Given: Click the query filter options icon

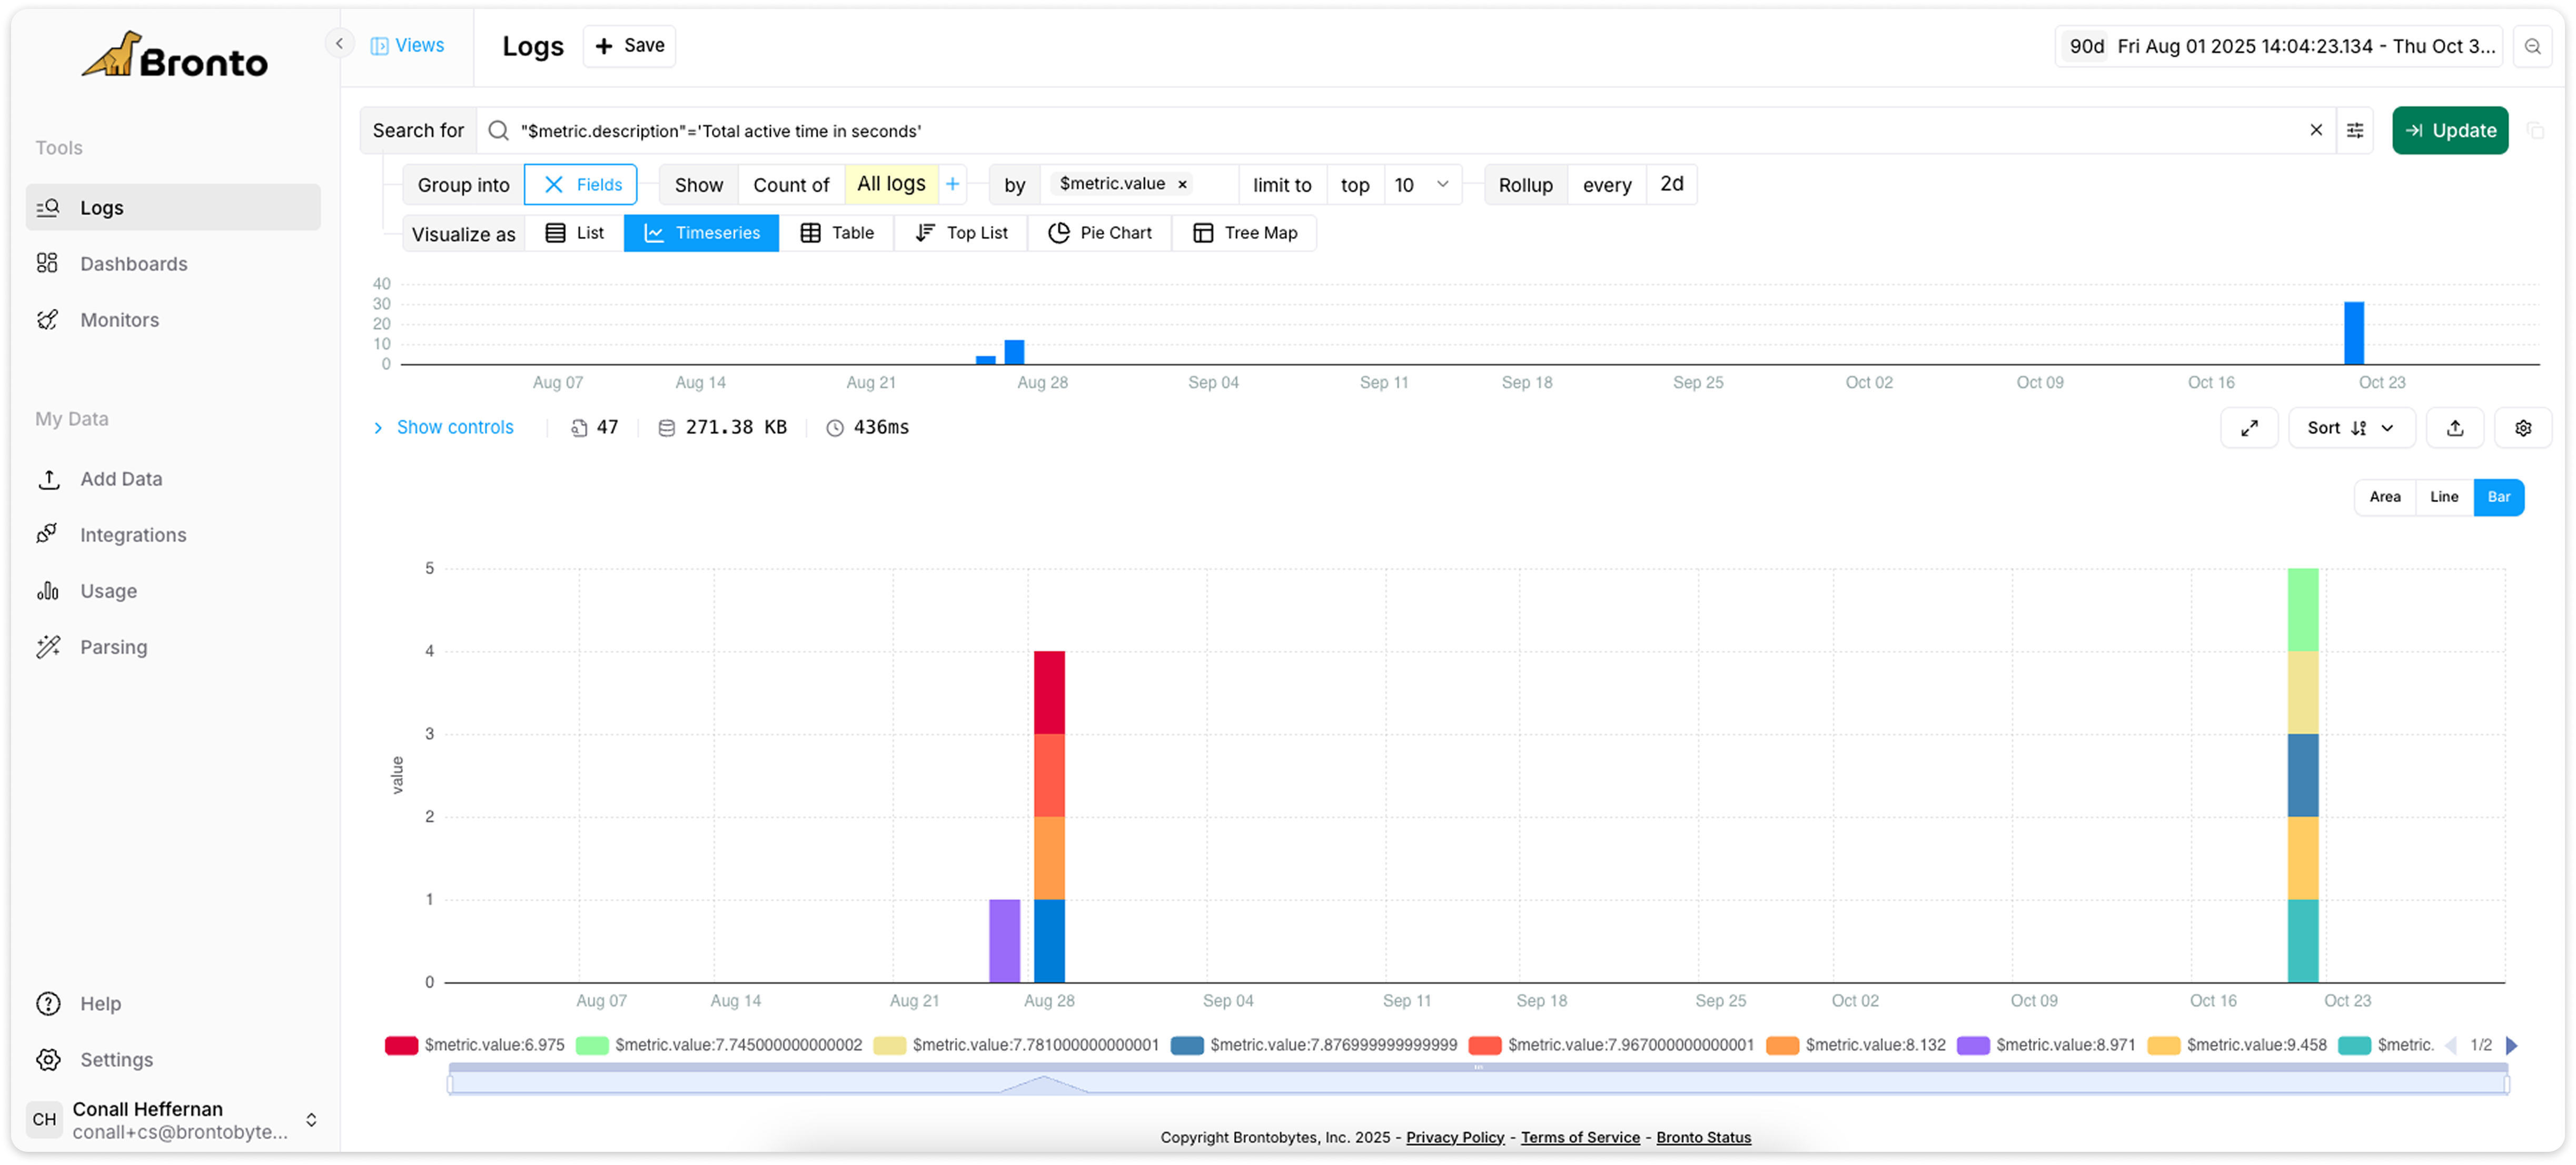Looking at the screenshot, I should (x=2355, y=131).
